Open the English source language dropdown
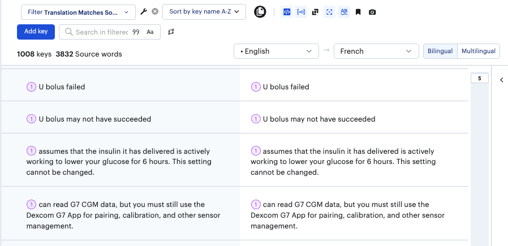 click(x=275, y=51)
